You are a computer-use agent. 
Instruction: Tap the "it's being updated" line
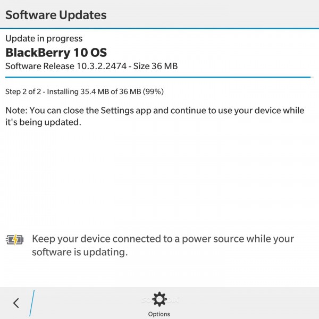pos(43,122)
